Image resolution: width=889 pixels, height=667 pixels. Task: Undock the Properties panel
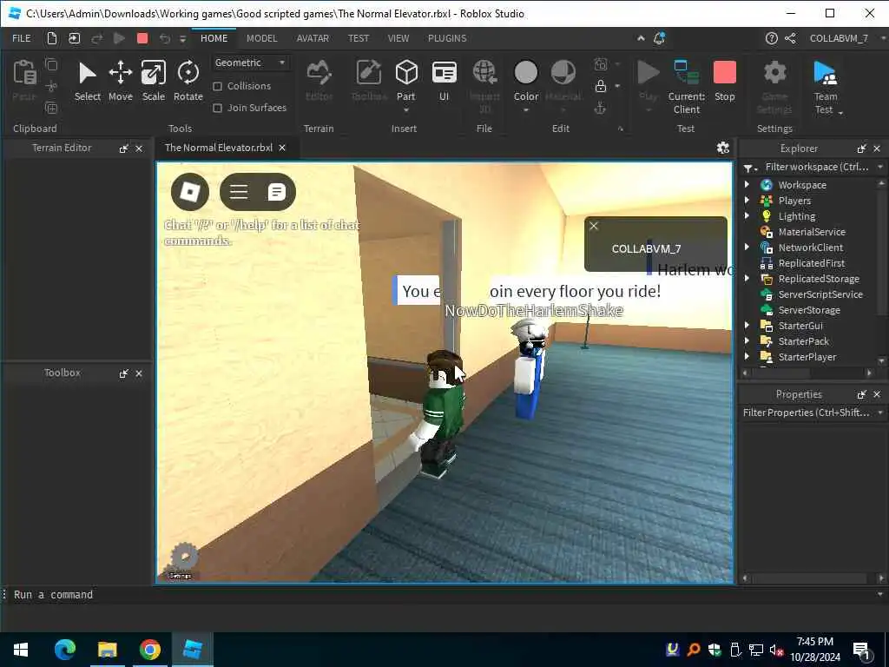click(x=862, y=394)
